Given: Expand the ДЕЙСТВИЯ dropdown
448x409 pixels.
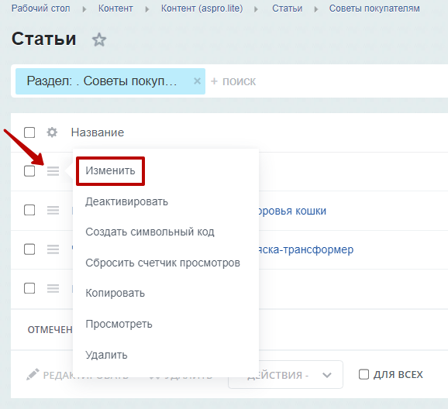Looking at the screenshot, I should click(286, 375).
